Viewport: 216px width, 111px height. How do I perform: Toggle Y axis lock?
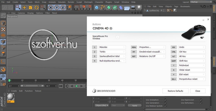point(57,8)
